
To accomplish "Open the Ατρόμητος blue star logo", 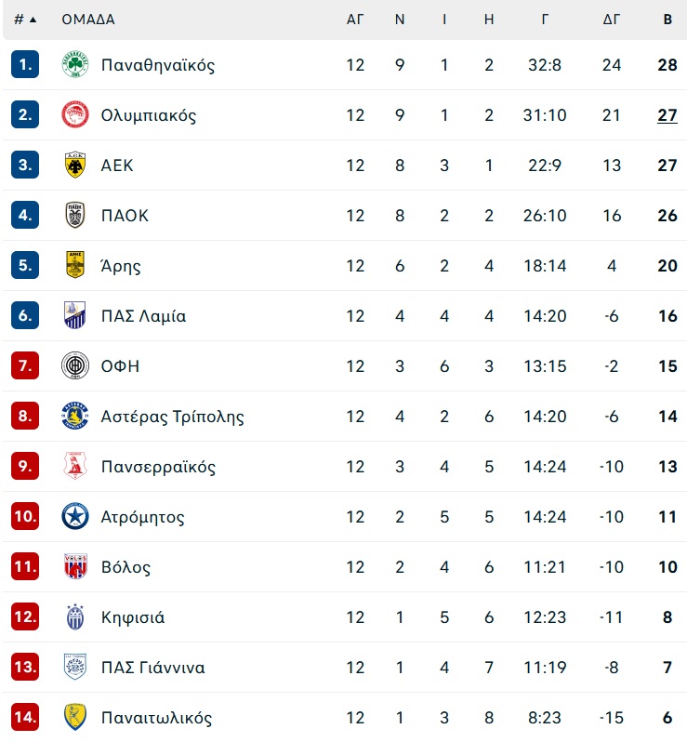I will [75, 516].
